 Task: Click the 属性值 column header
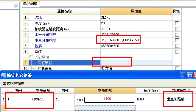(136, 11)
